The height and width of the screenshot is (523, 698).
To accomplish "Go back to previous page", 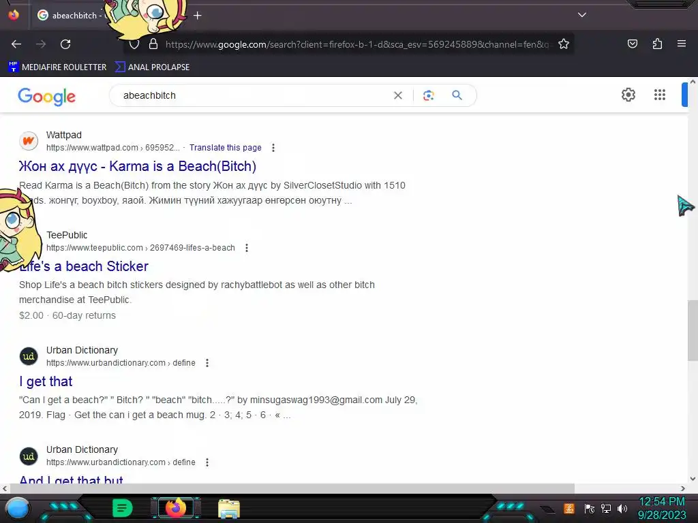I will [x=16, y=44].
